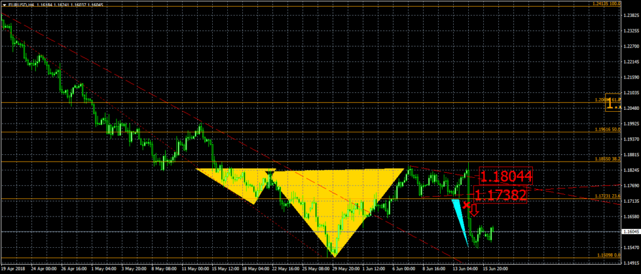Select the large yellow triangle shape
Image resolution: width=641 pixels, height=274 pixels.
[335, 200]
